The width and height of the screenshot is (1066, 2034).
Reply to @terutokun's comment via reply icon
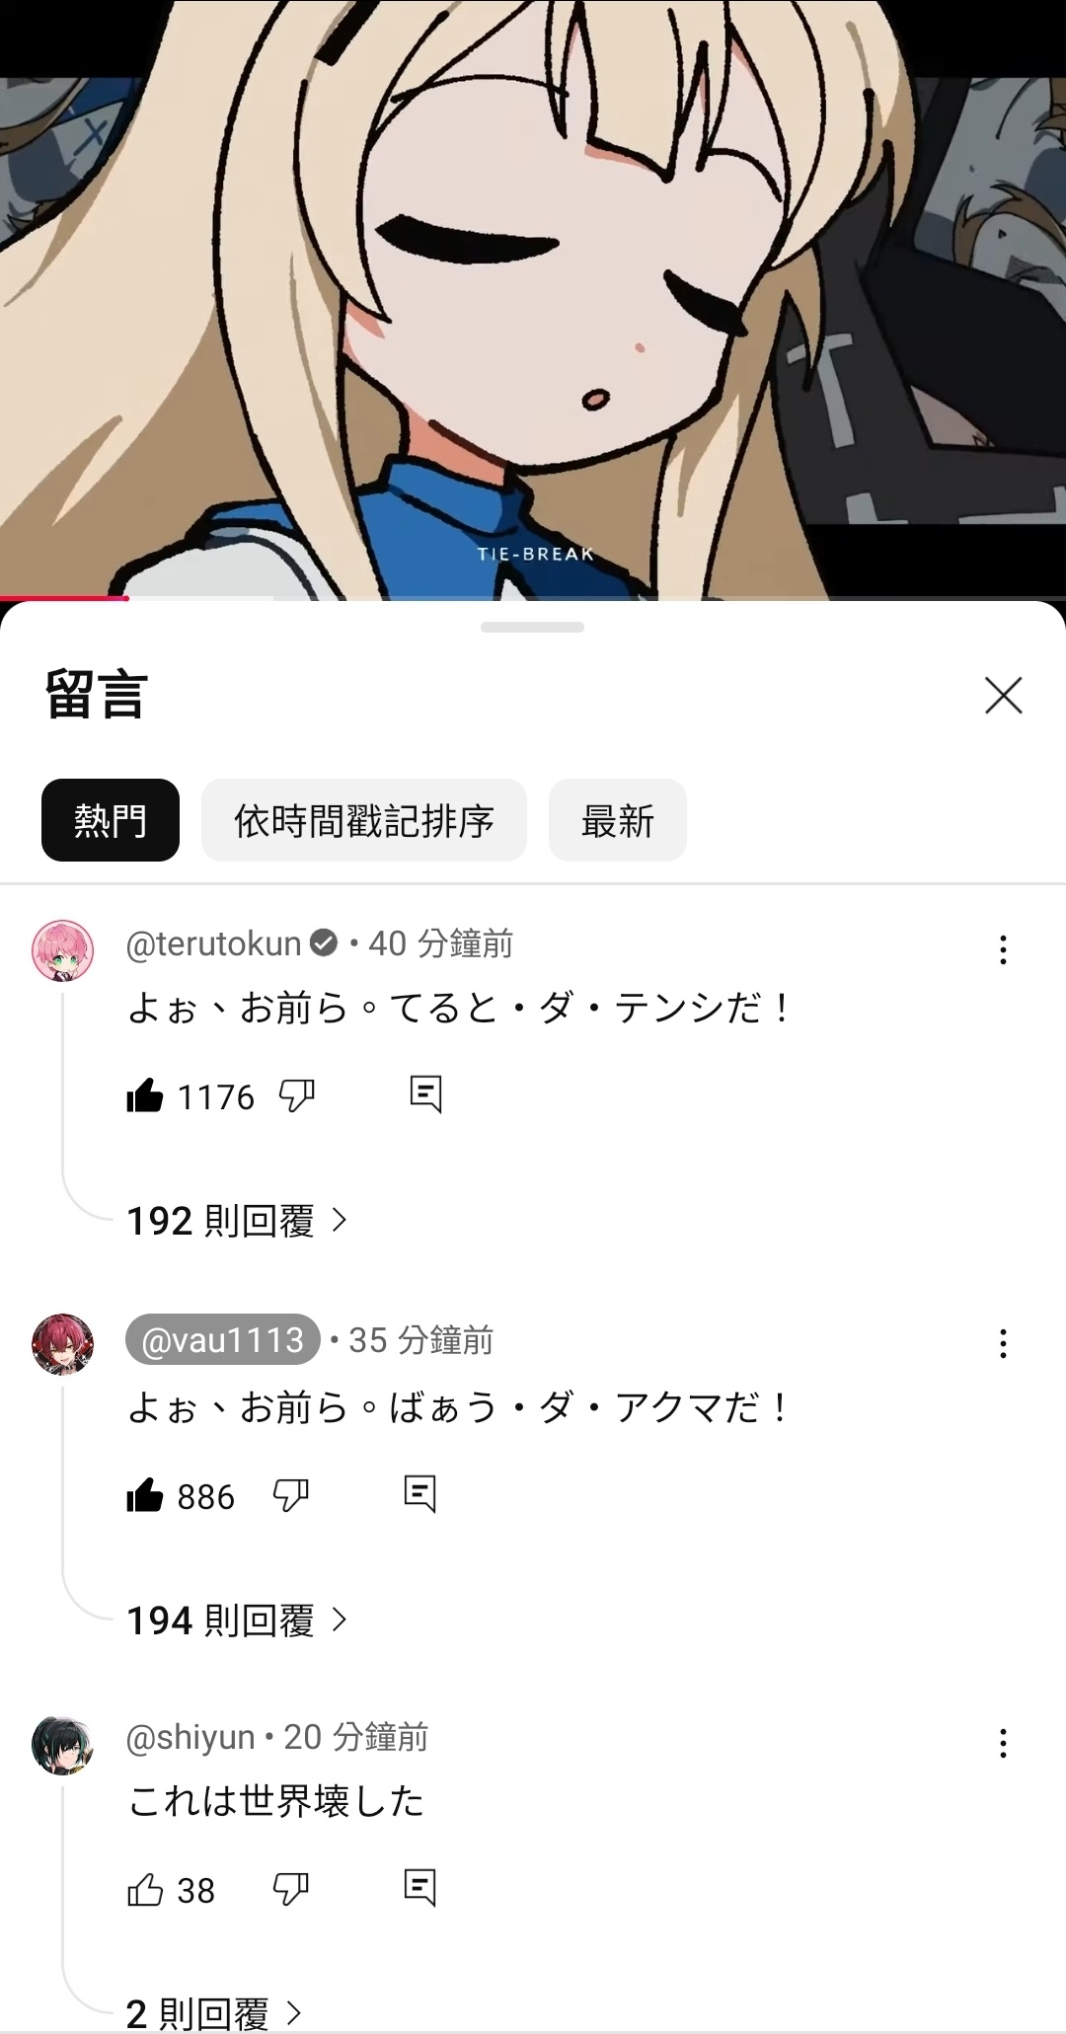point(425,1094)
